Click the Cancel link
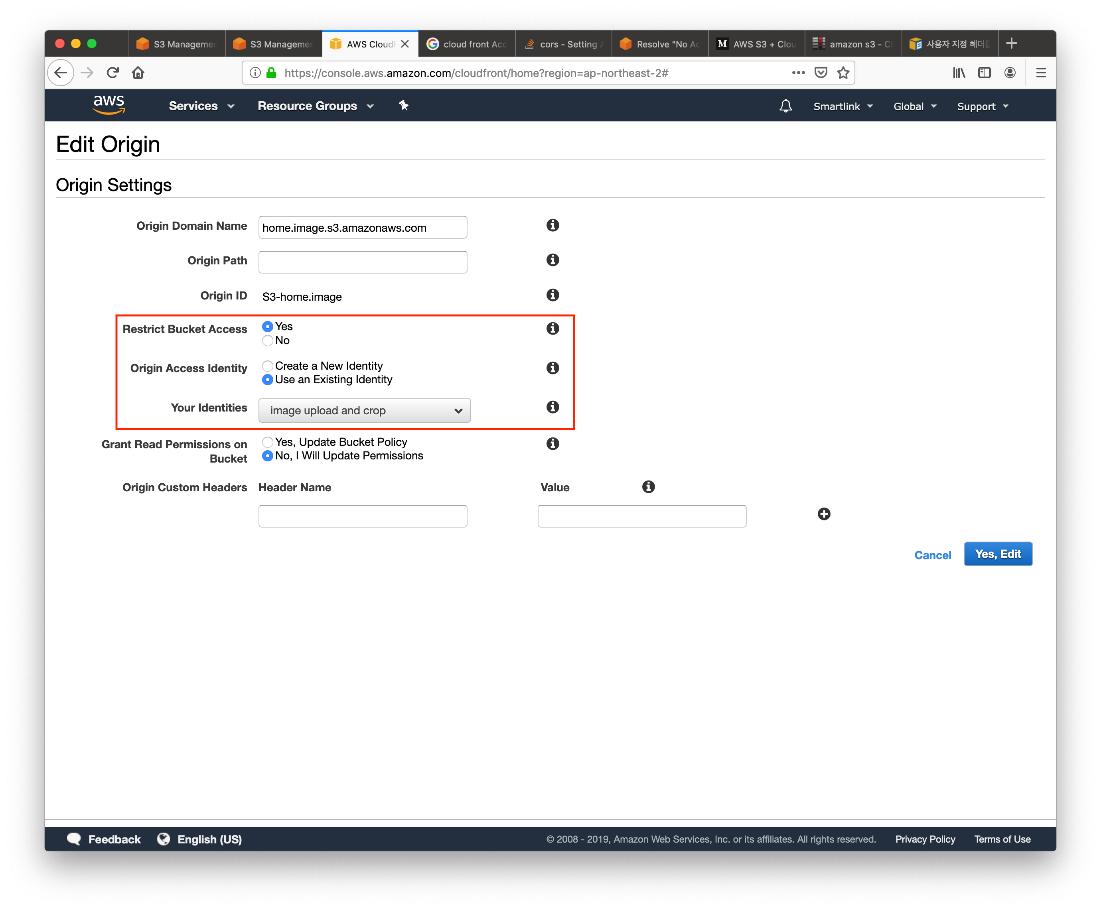Screen dimensions: 1101x910 (x=932, y=555)
